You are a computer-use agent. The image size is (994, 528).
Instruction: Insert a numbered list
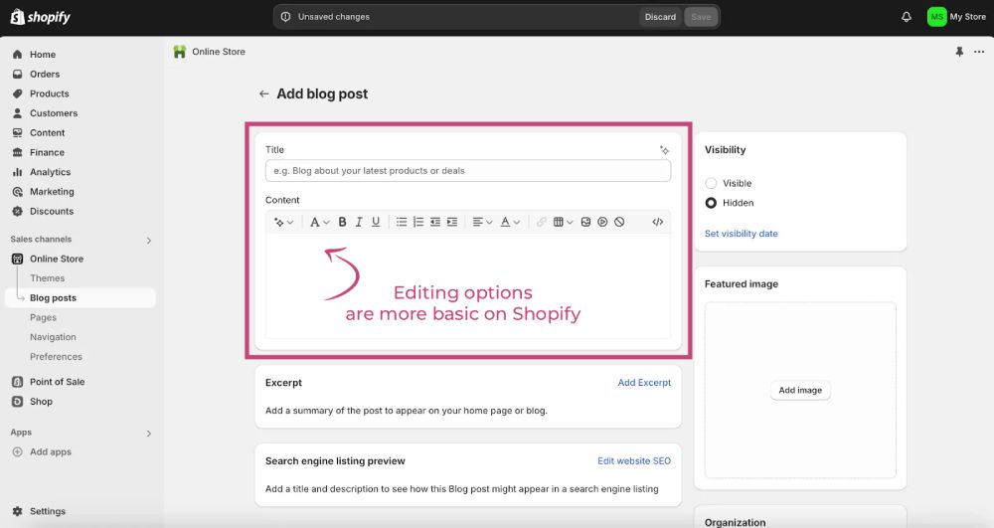point(418,223)
